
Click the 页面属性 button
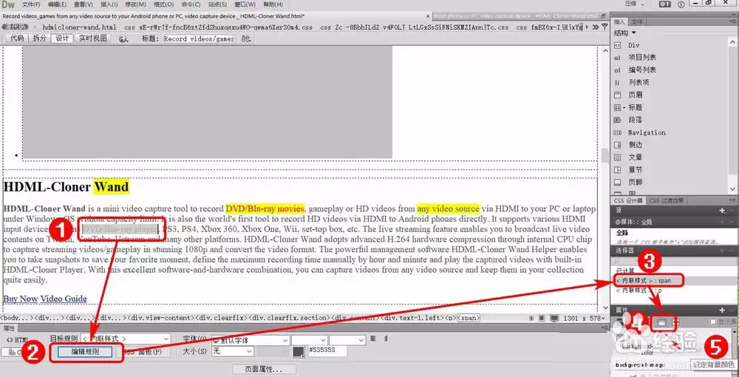tap(264, 369)
